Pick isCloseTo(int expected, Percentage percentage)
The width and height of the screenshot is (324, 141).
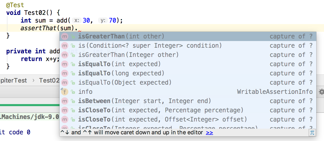click(x=188, y=110)
